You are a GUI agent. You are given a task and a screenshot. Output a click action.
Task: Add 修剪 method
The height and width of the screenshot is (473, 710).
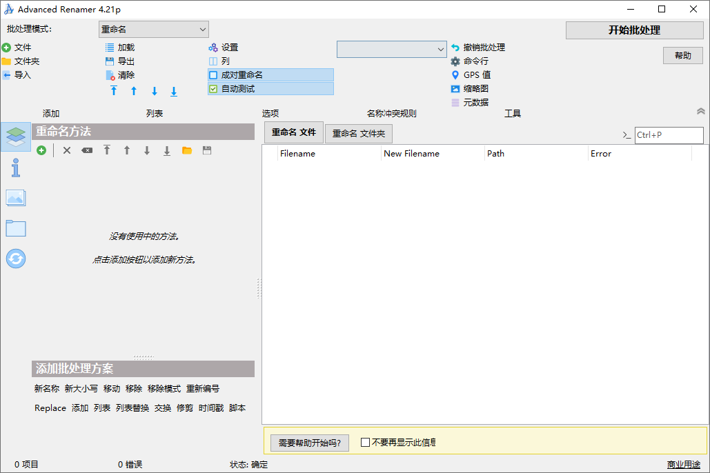(x=185, y=407)
